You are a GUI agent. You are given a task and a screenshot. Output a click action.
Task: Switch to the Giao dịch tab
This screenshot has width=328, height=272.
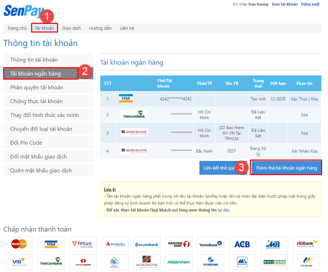pos(72,28)
